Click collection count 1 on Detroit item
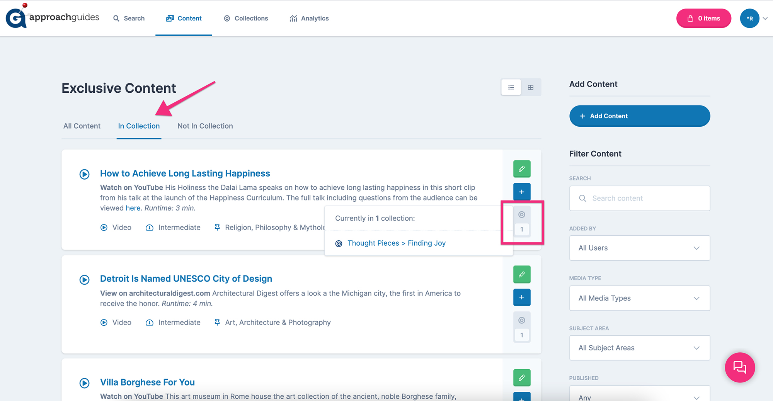 coord(522,335)
